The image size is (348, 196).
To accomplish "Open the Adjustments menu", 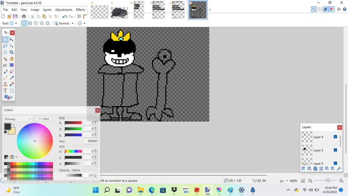I will tap(64, 10).
